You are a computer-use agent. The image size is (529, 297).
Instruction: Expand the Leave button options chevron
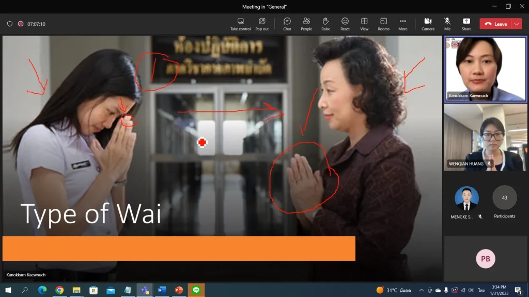coord(516,24)
